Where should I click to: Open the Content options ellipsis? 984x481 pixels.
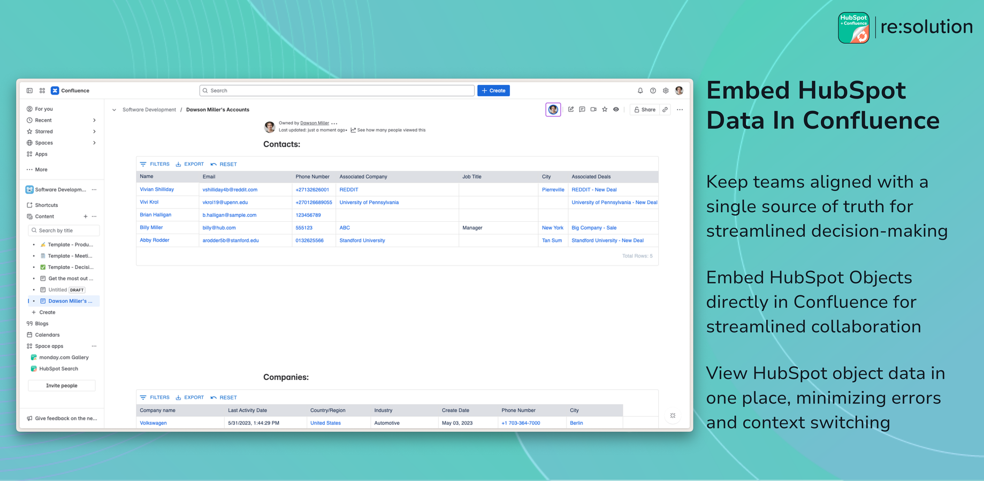[x=94, y=216]
